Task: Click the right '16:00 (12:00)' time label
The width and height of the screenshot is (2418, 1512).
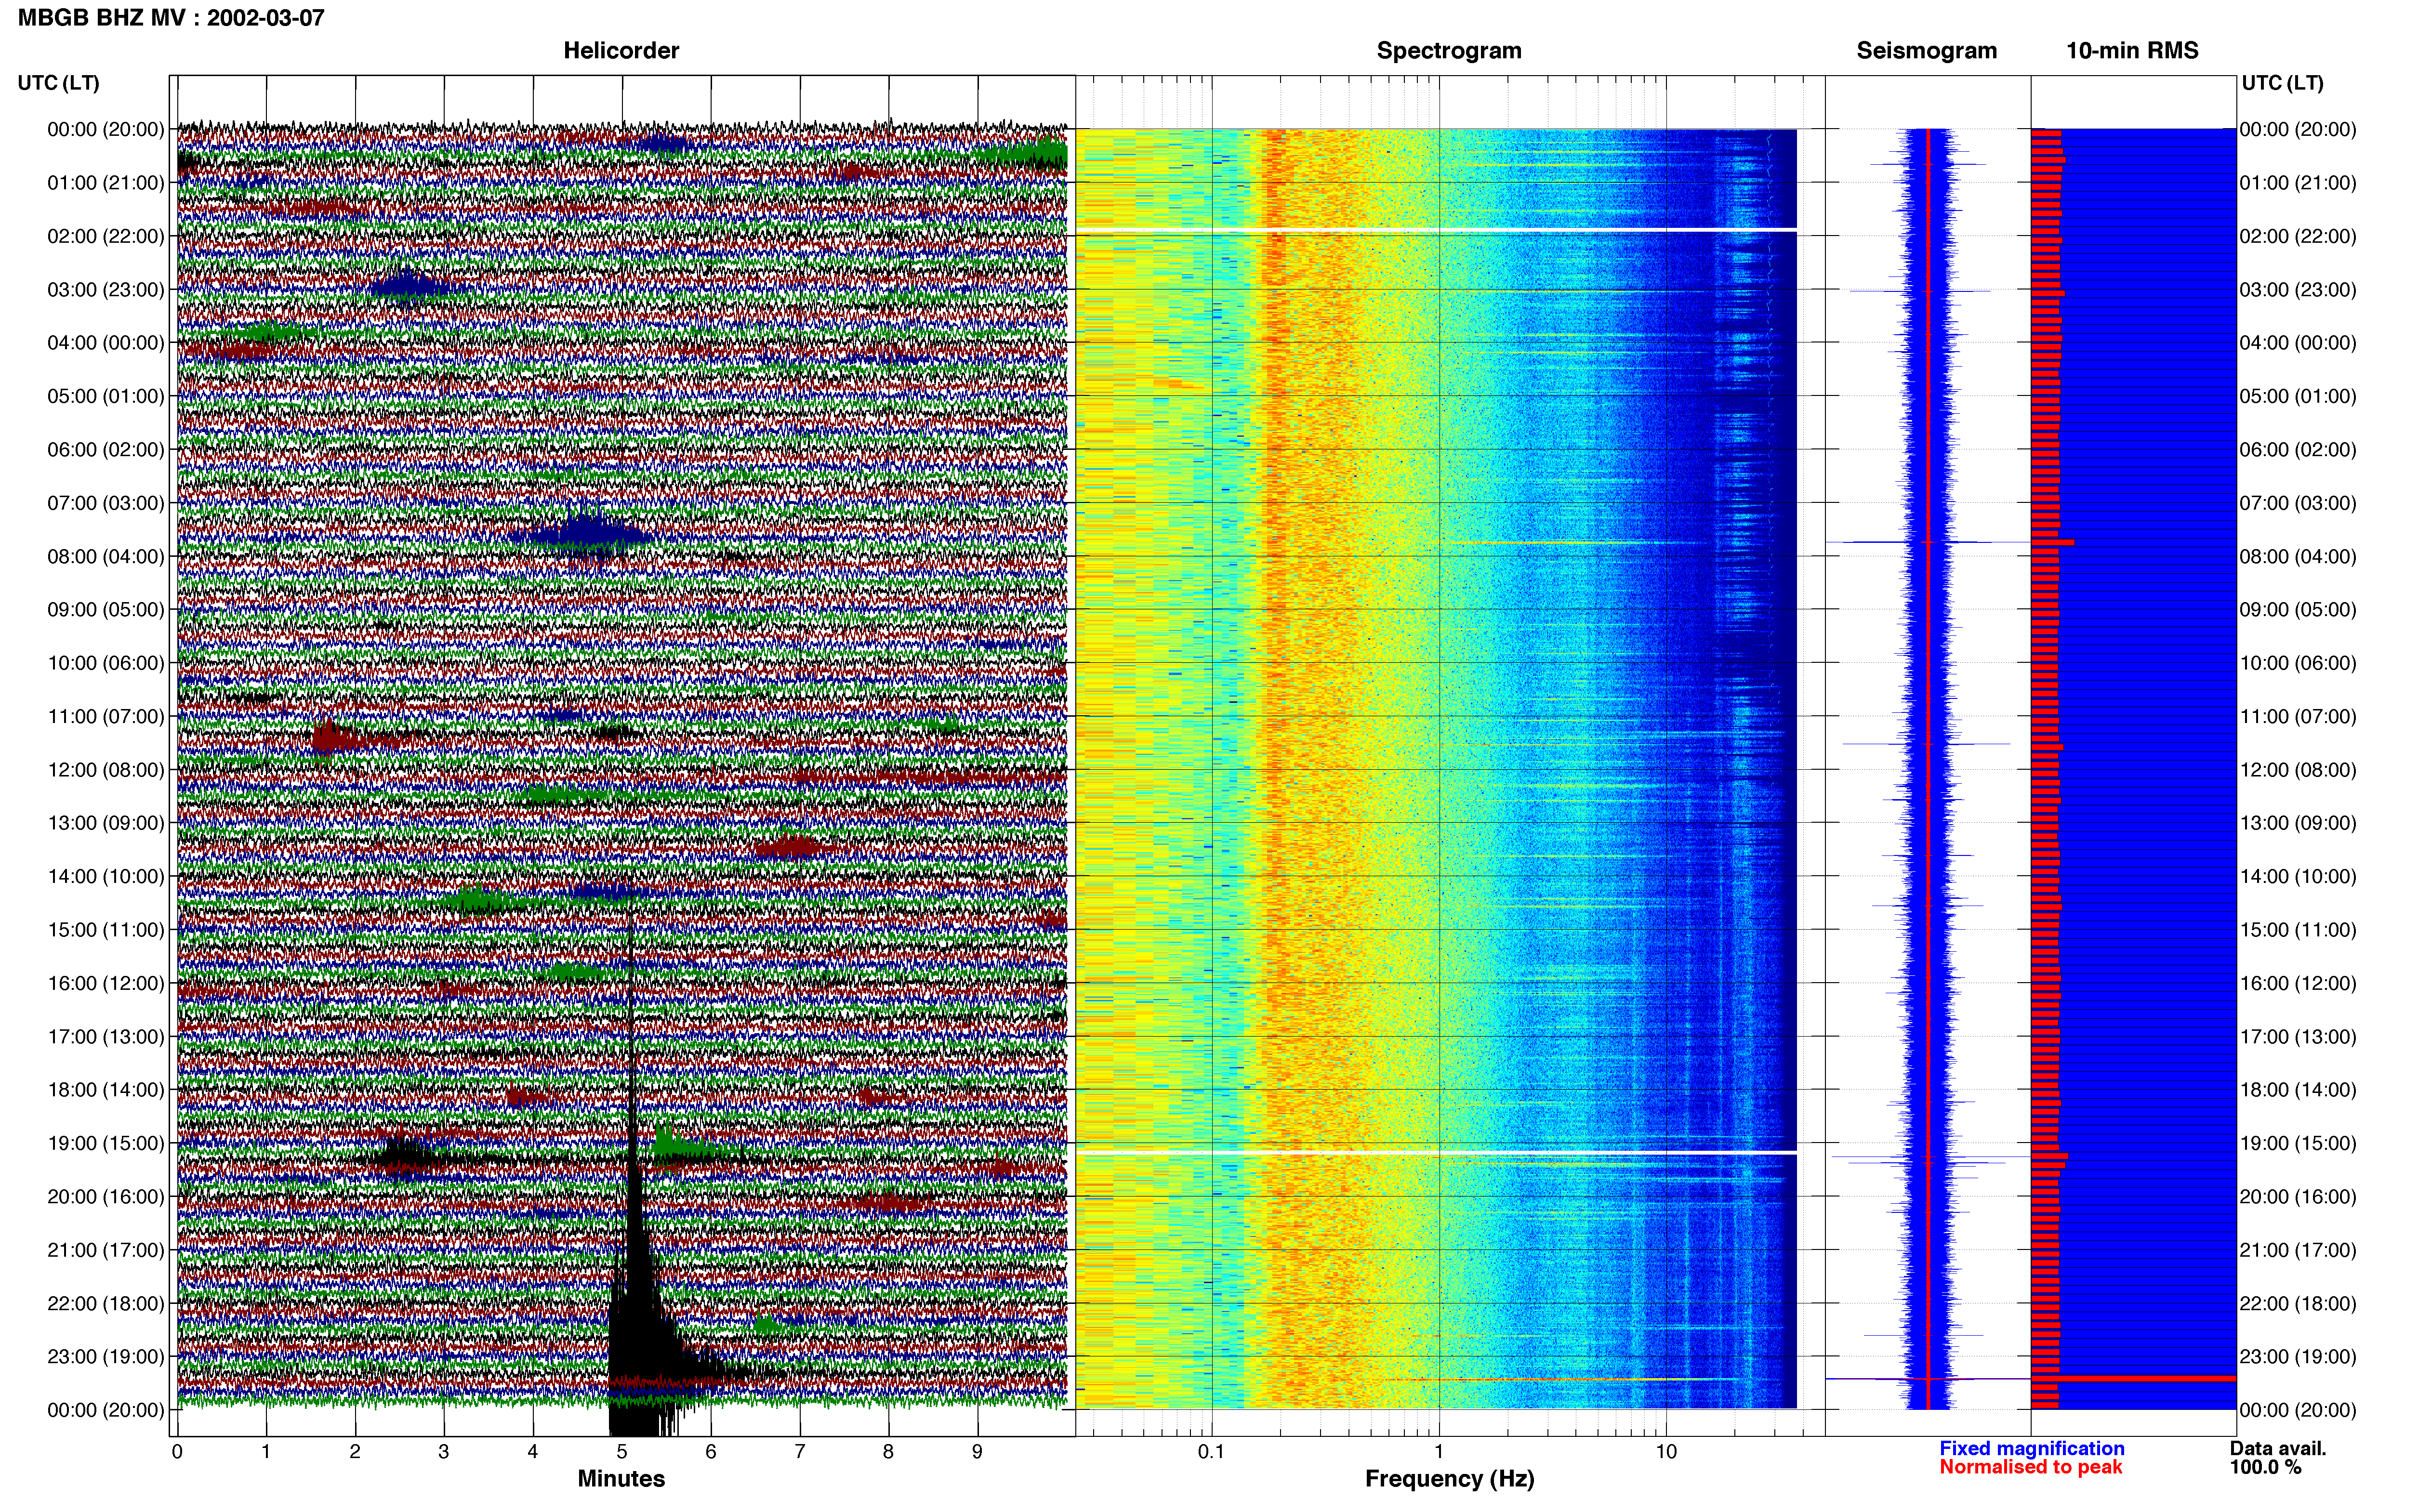Action: pos(2298,983)
